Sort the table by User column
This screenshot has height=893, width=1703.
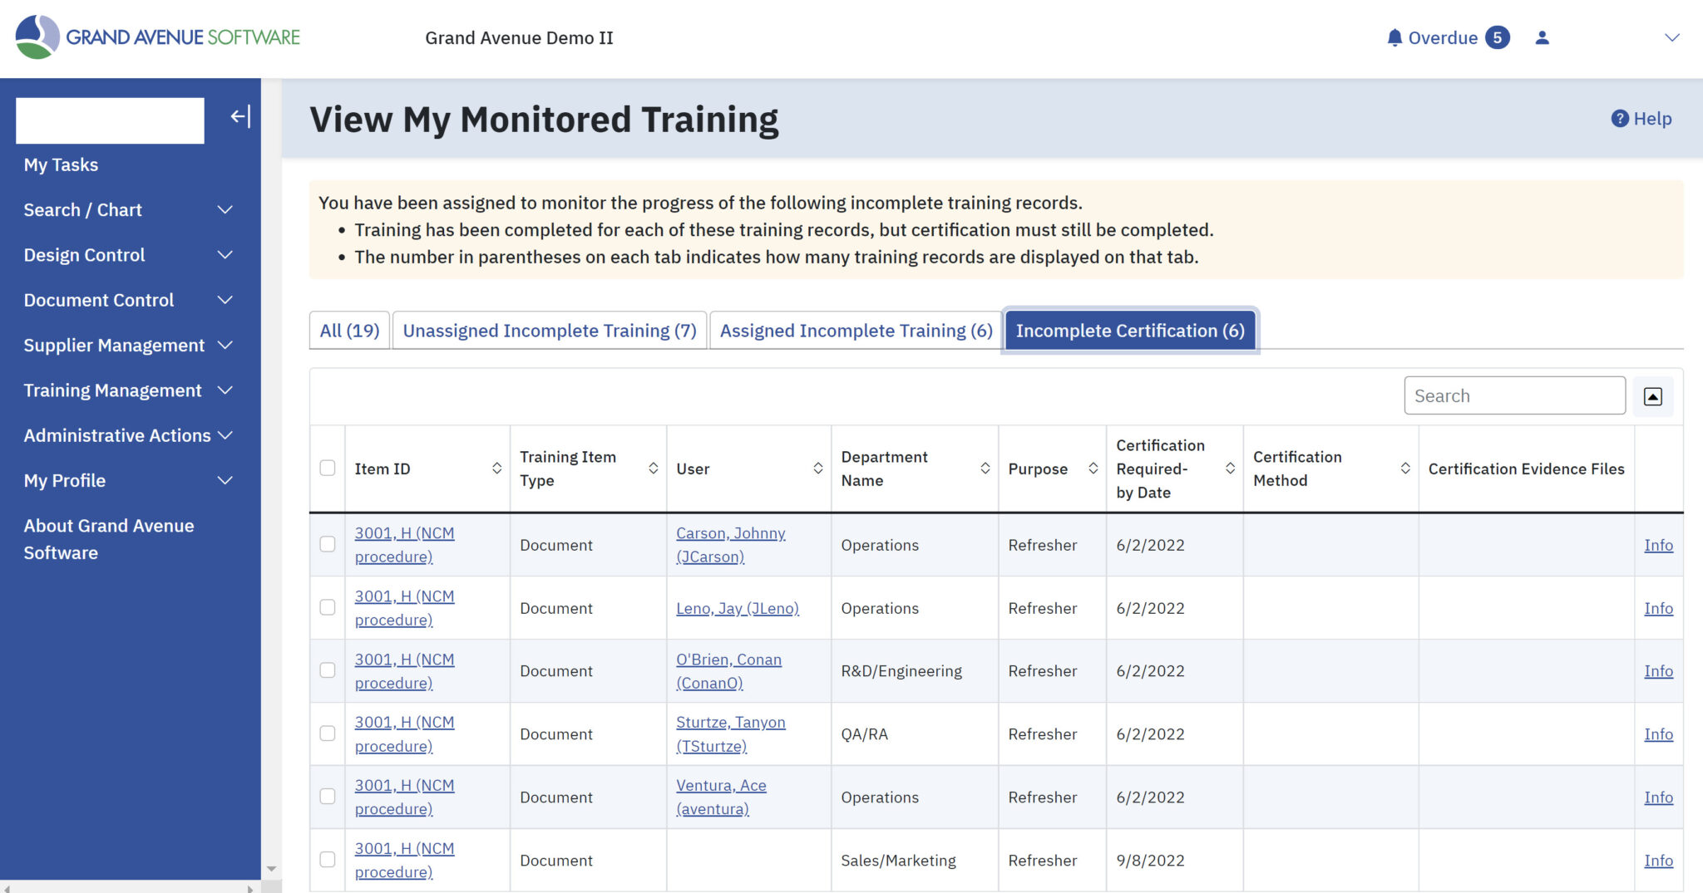(816, 469)
